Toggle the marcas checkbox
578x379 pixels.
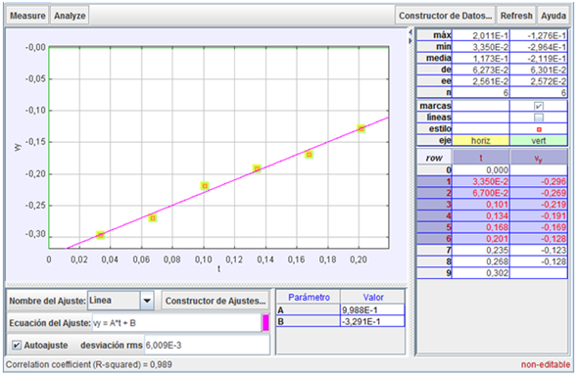click(539, 106)
